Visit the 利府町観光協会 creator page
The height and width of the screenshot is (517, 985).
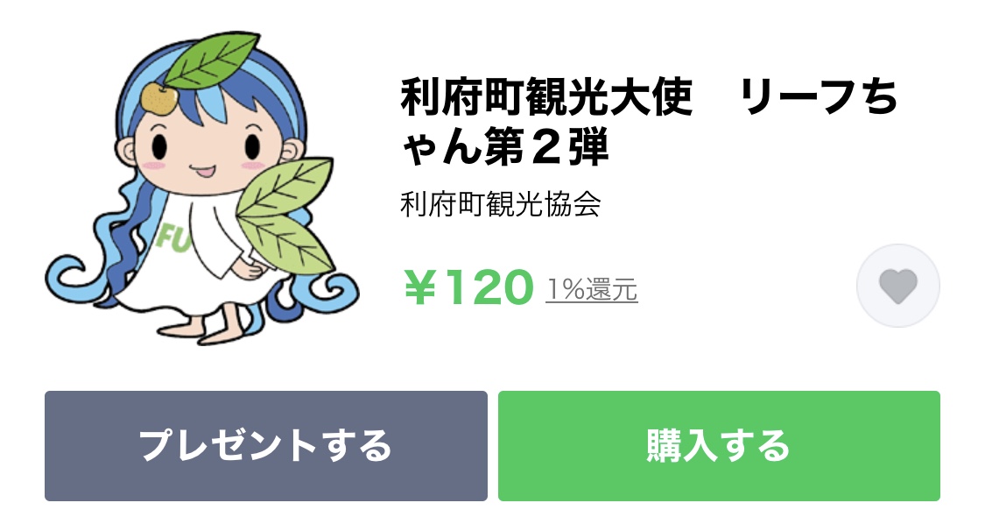501,204
